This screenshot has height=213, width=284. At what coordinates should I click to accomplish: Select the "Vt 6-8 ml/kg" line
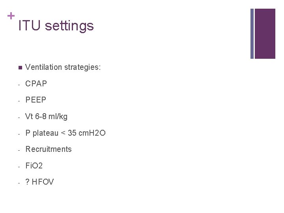46,117
